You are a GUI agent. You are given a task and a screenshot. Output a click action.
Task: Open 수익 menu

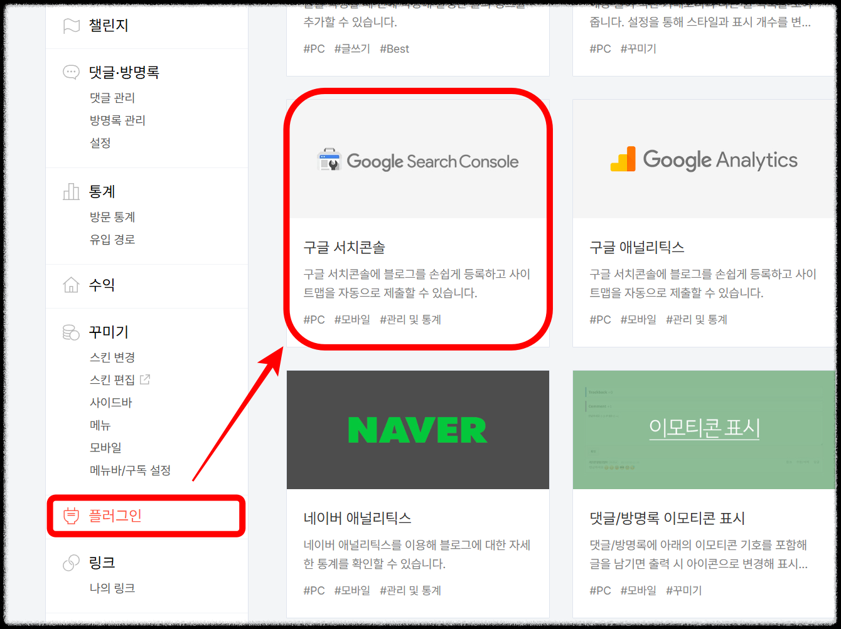(x=102, y=285)
